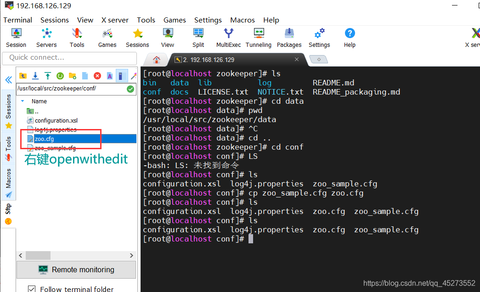Start MultiExec mode from toolbar
Screen dimensions: 480x292
coord(228,38)
